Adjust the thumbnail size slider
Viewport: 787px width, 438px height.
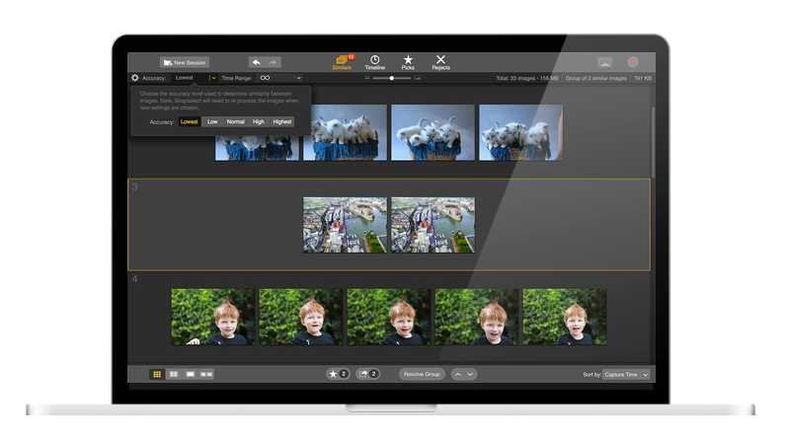point(391,78)
